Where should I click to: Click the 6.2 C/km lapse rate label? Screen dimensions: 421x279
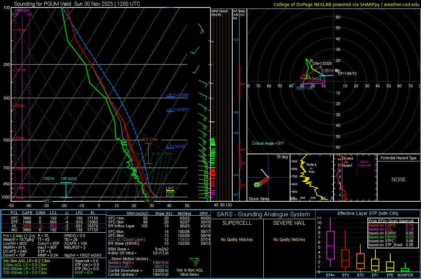click(150, 140)
